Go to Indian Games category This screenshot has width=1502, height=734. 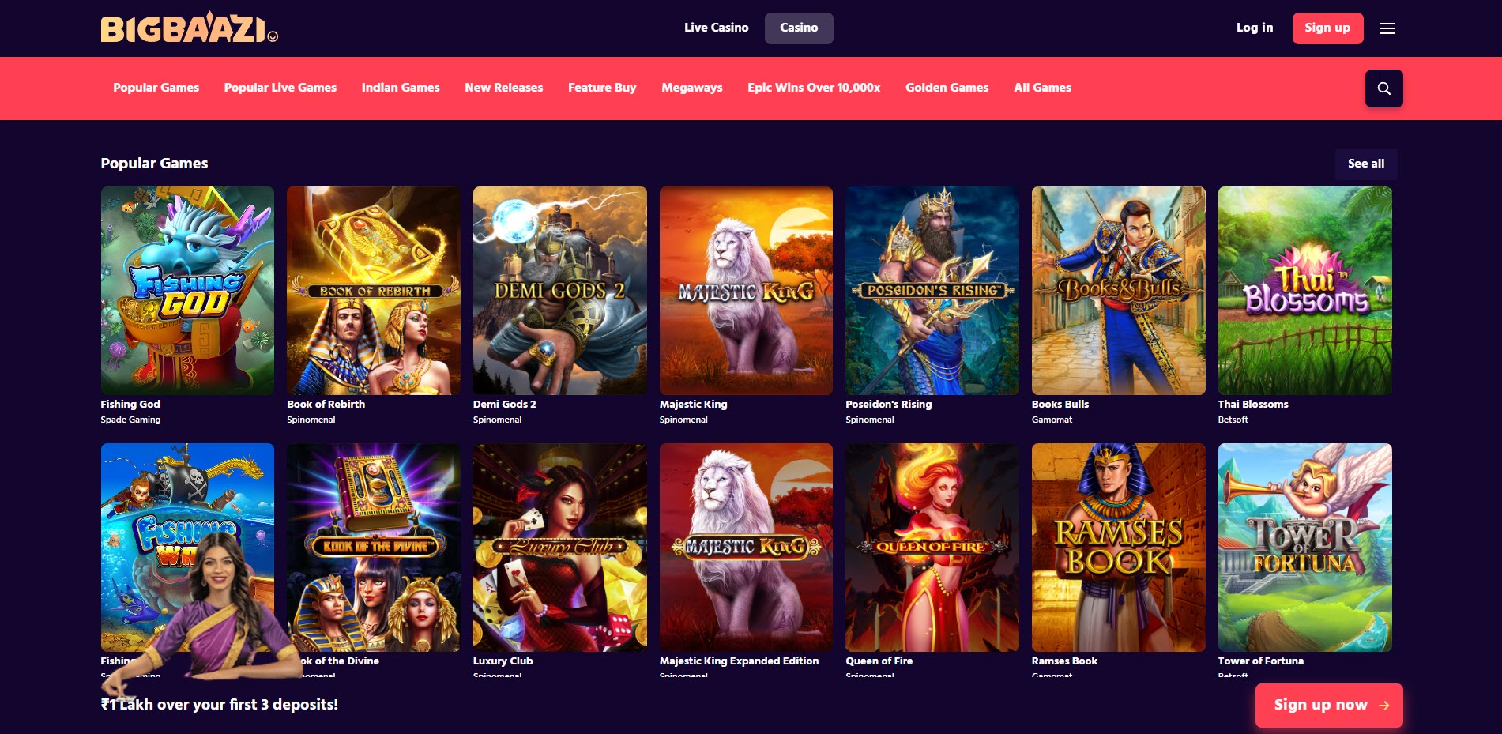click(x=401, y=88)
